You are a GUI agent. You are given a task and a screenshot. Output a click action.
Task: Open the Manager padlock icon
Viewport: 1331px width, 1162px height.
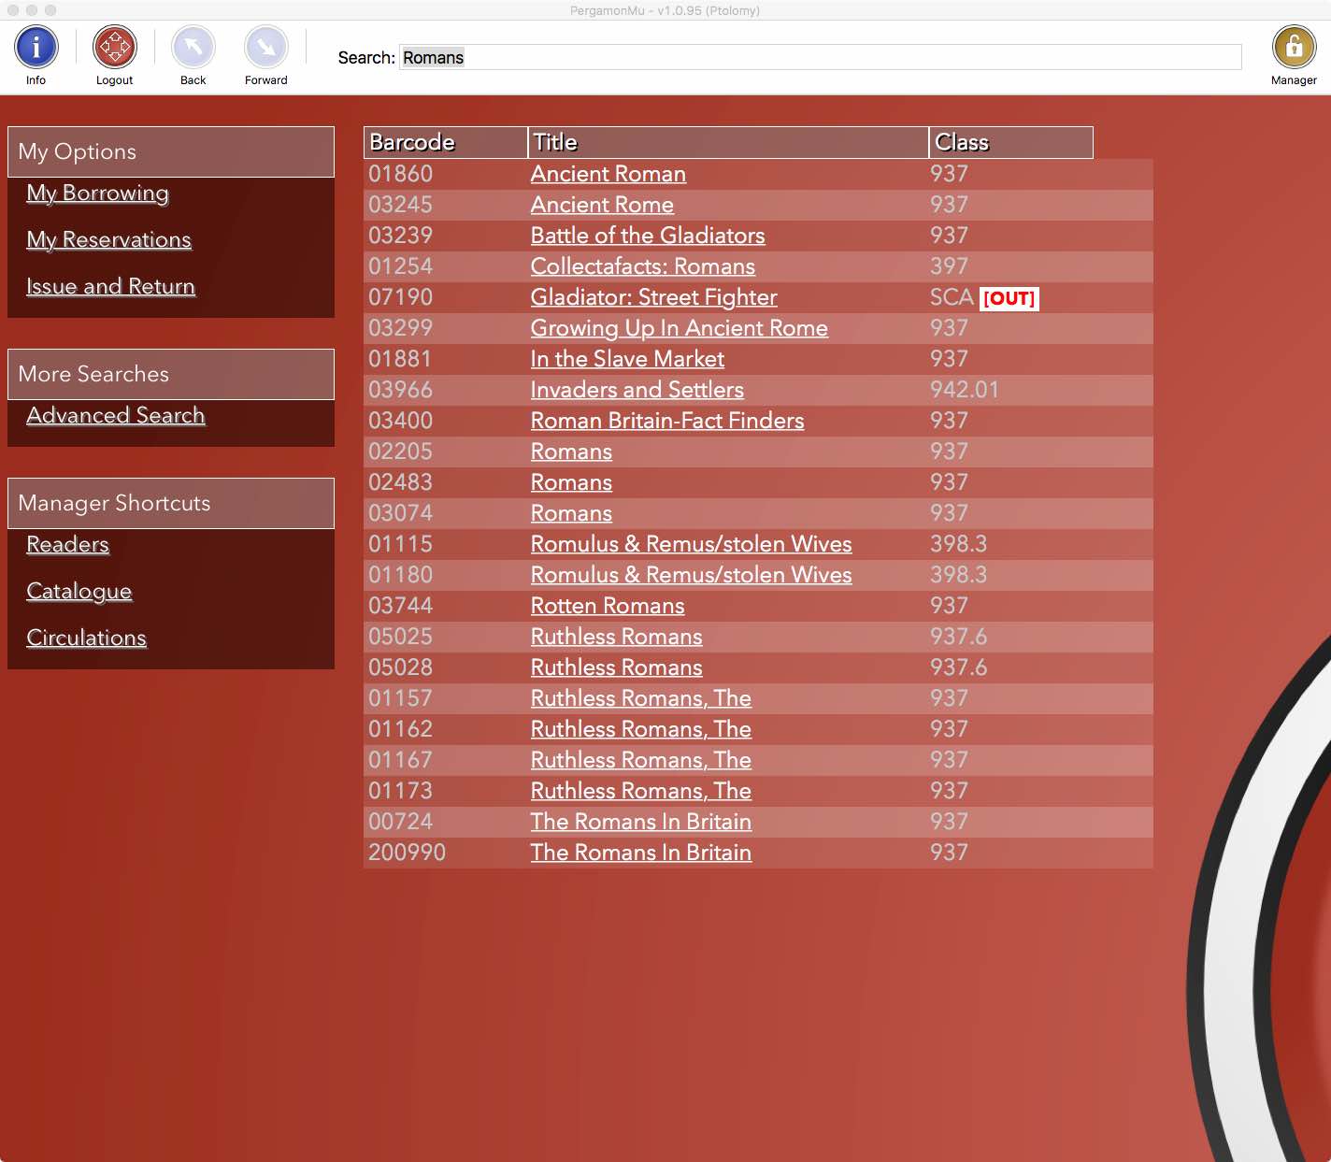click(1295, 47)
